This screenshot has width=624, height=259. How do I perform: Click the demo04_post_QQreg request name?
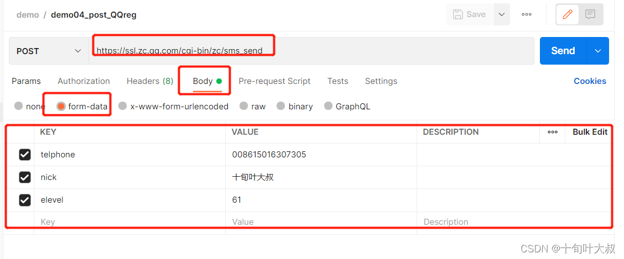(93, 15)
